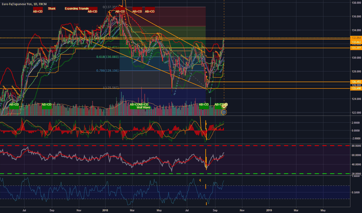Click the 0.5000 scale label in bottom pane

tap(356, 192)
